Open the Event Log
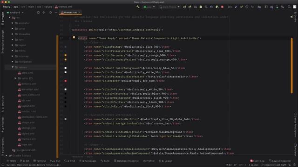The height and width of the screenshot is (167, 298). coord(257,161)
